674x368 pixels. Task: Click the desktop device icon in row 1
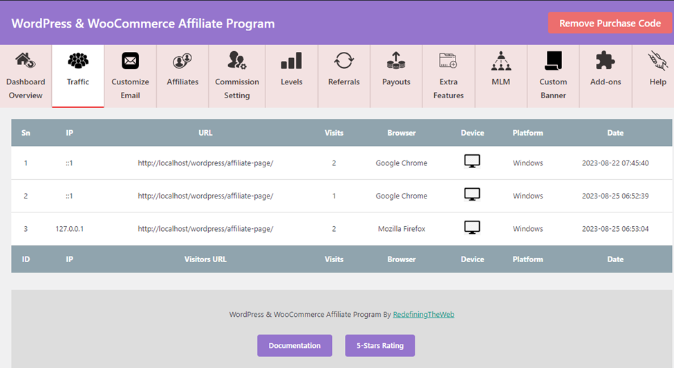point(472,161)
